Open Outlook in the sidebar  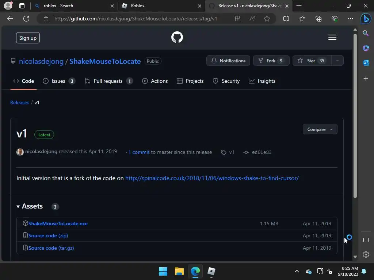tap(366, 63)
